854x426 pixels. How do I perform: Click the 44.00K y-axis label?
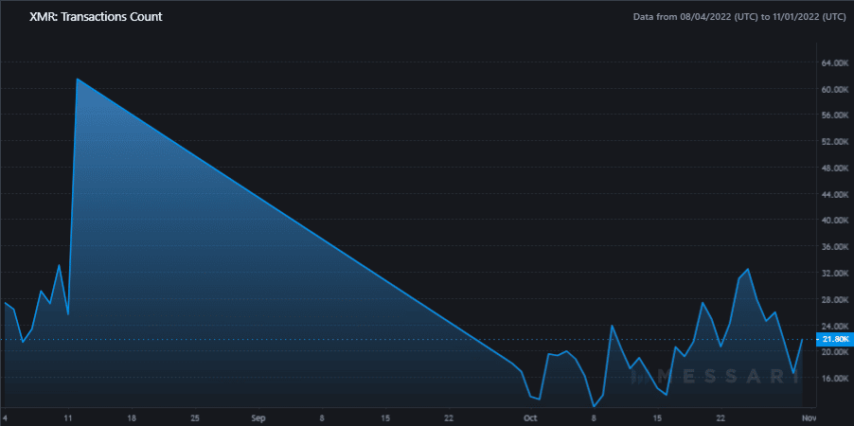(834, 194)
